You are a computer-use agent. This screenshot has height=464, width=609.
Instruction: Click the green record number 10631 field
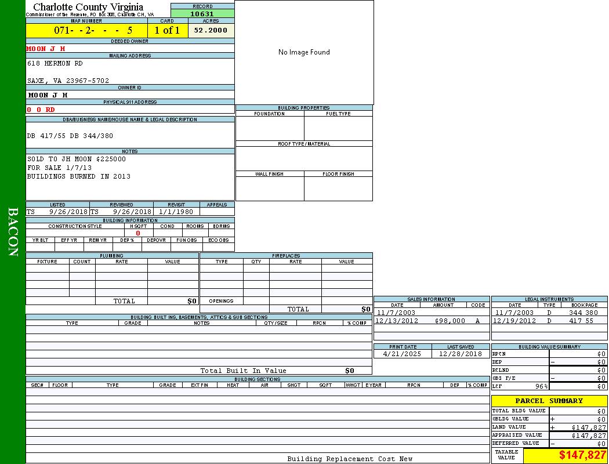(202, 14)
